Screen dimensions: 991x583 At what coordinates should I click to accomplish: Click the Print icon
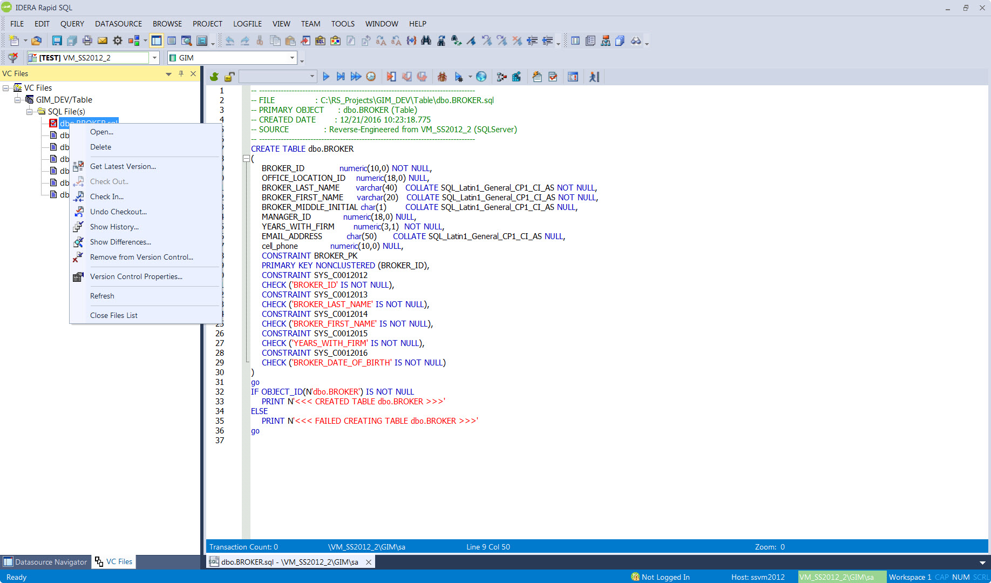coord(87,40)
